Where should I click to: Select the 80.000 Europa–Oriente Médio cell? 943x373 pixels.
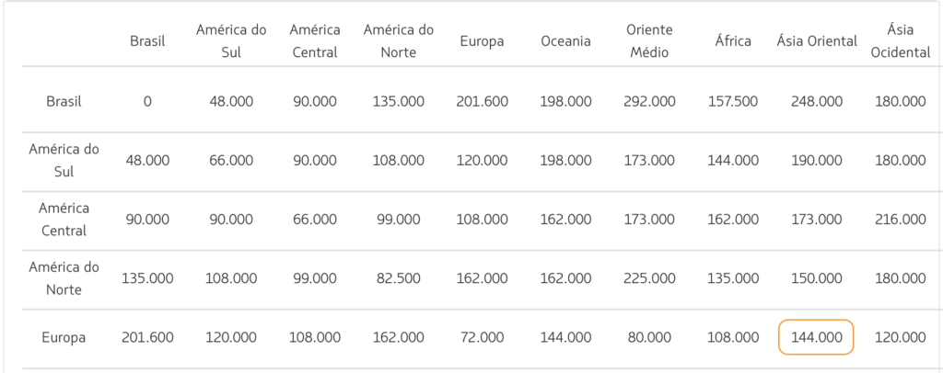649,337
